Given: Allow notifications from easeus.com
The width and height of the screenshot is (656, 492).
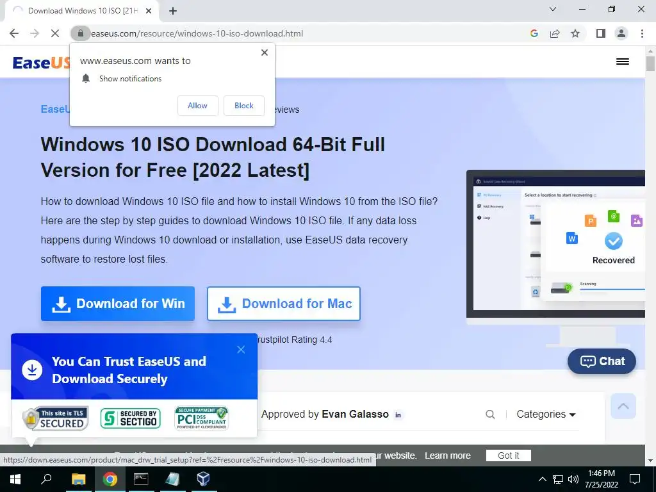Looking at the screenshot, I should [x=197, y=106].
